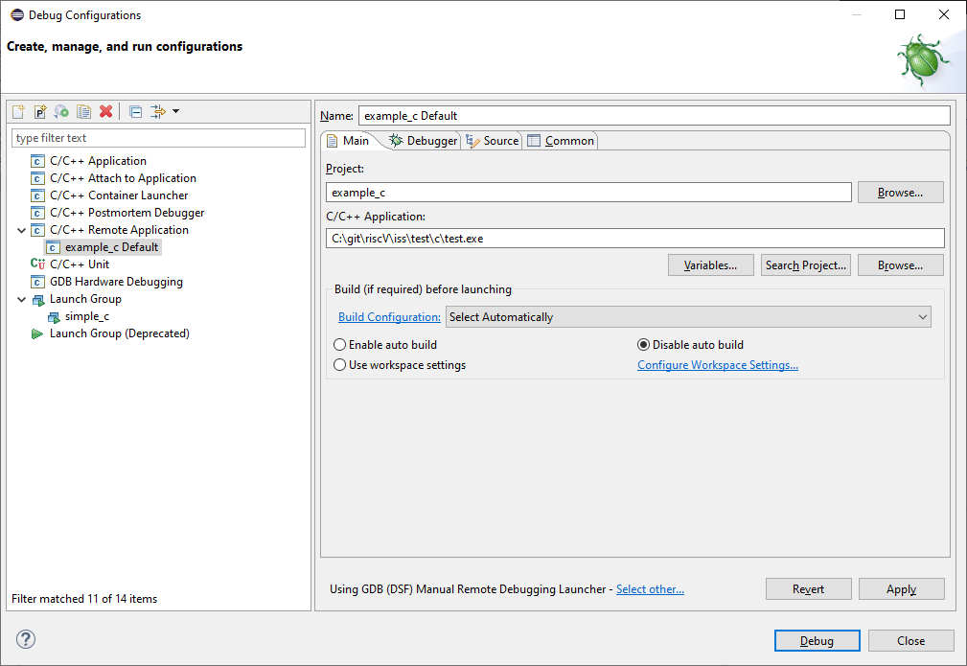This screenshot has width=967, height=666.
Task: Open the Source tab
Action: [493, 141]
